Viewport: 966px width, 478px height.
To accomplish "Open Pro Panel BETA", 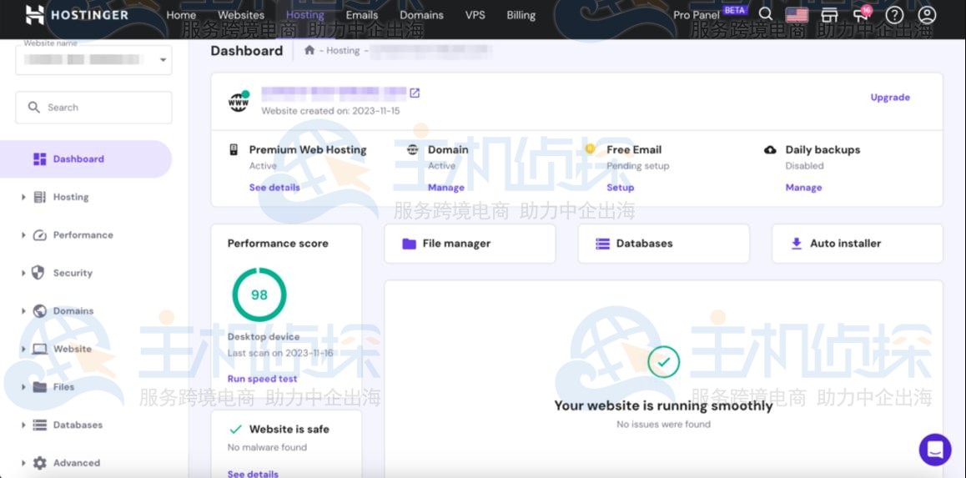I will (711, 13).
